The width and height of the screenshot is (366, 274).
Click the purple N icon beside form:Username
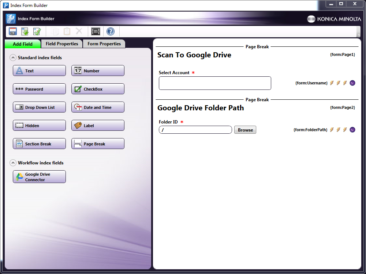click(x=352, y=83)
